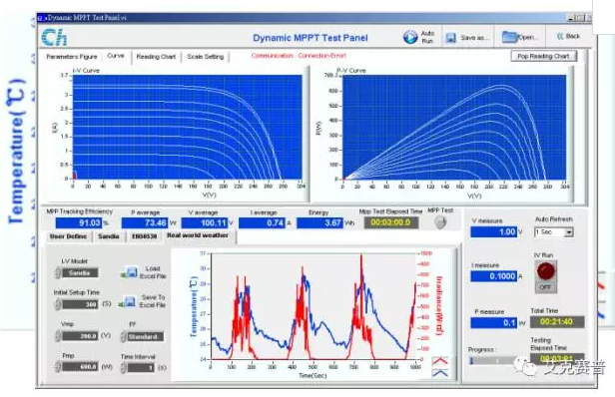The image size is (615, 397).
Task: Click the Save as floppy disk icon
Action: click(451, 38)
